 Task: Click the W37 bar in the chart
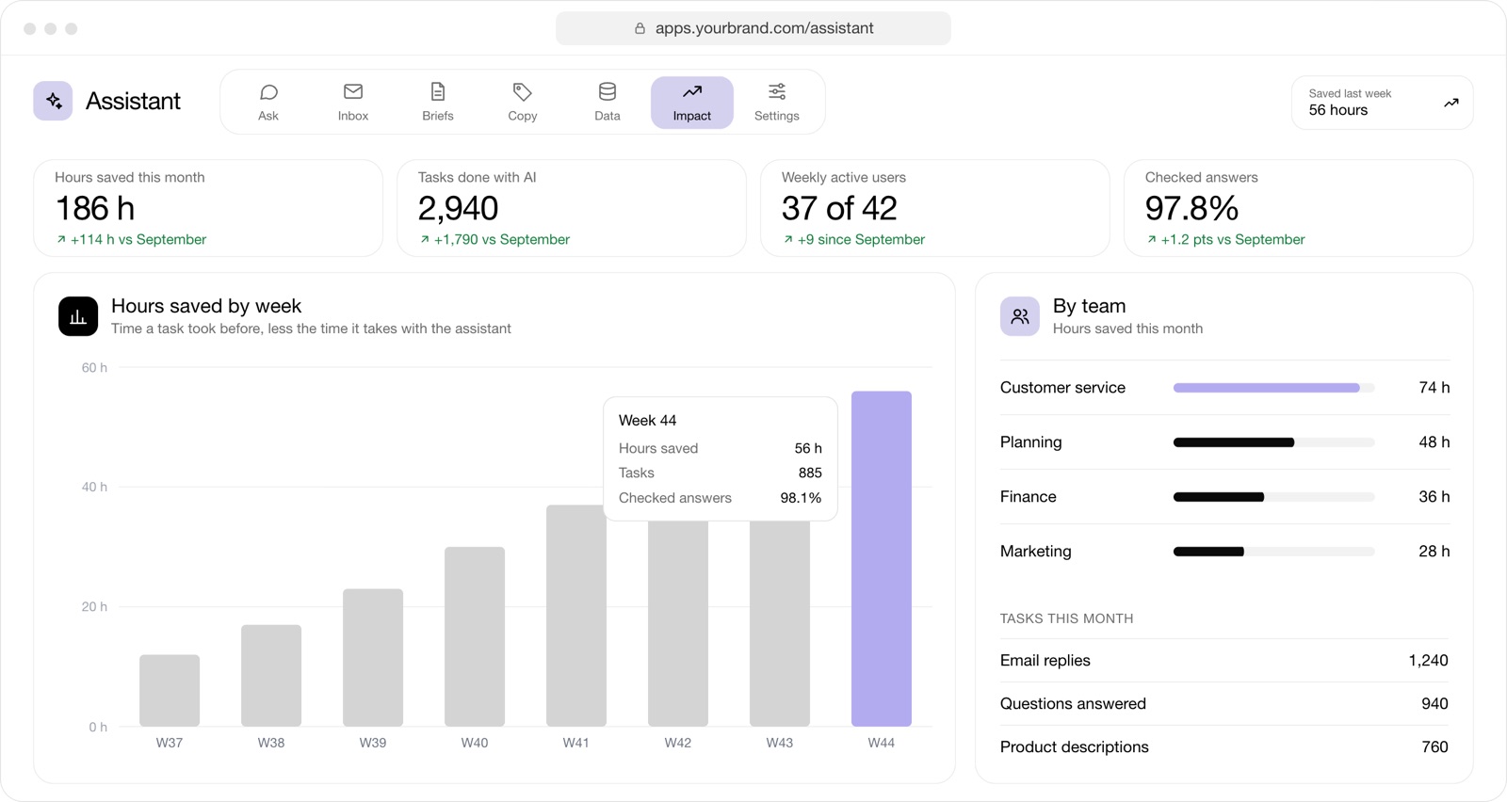170,690
